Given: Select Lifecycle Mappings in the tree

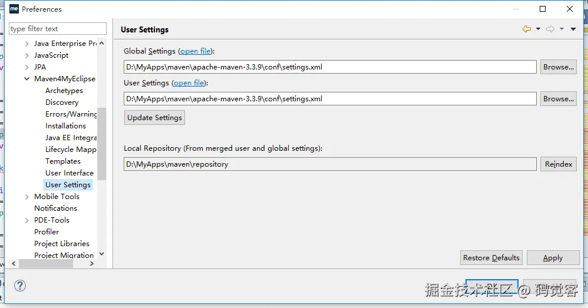Looking at the screenshot, I should [x=71, y=150].
